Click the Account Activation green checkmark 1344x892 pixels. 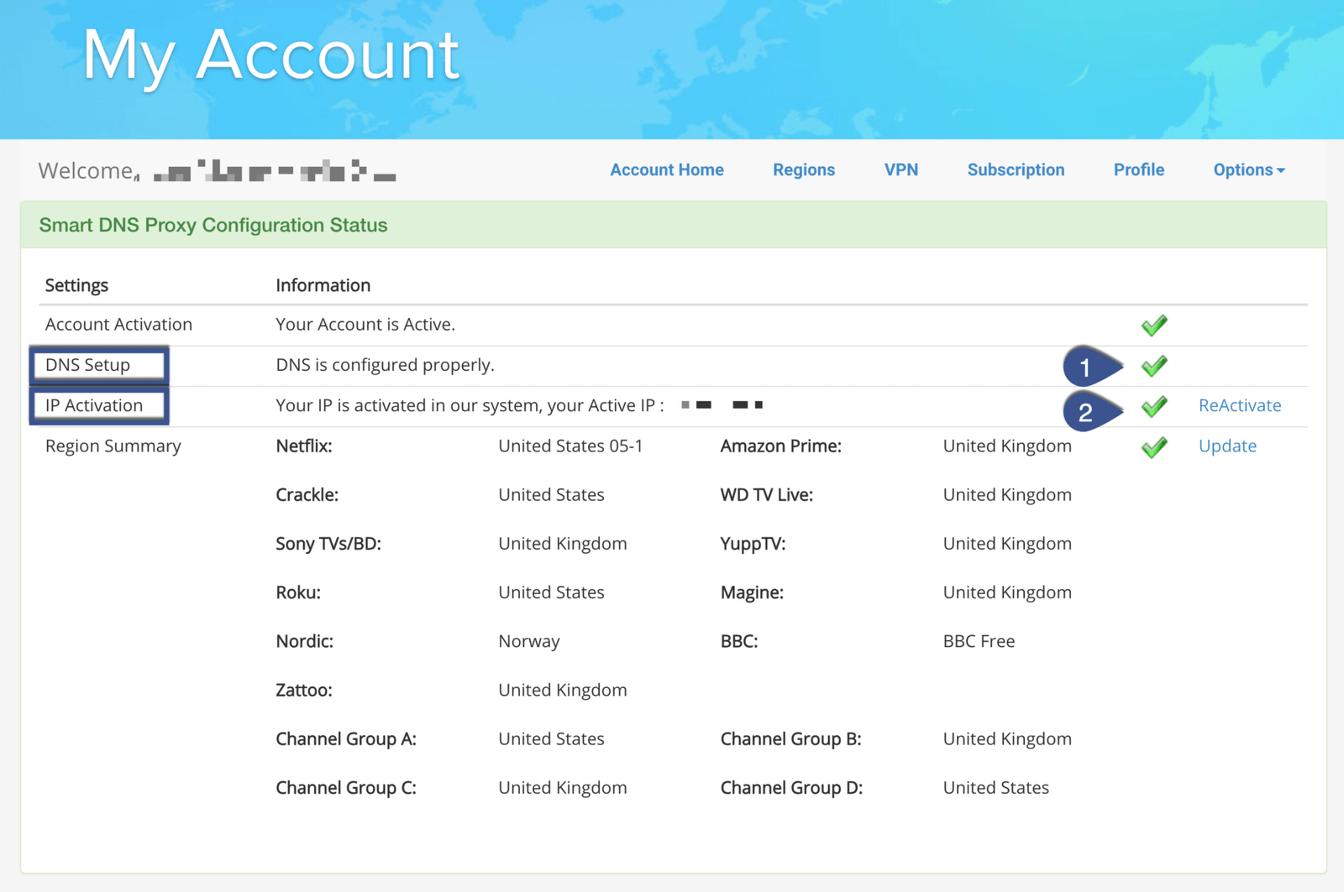pyautogui.click(x=1154, y=326)
